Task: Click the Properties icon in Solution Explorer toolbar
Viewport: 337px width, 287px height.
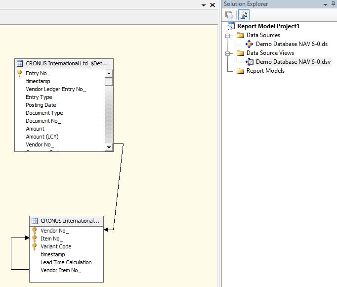Action: [x=229, y=15]
